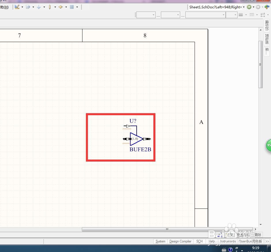
Task: Click the 清除 (clear) button
Action: pos(258,235)
